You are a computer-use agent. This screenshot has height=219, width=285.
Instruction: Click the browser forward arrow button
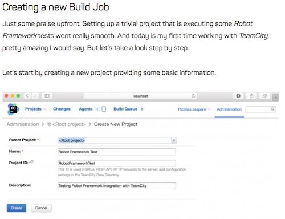(x=35, y=96)
